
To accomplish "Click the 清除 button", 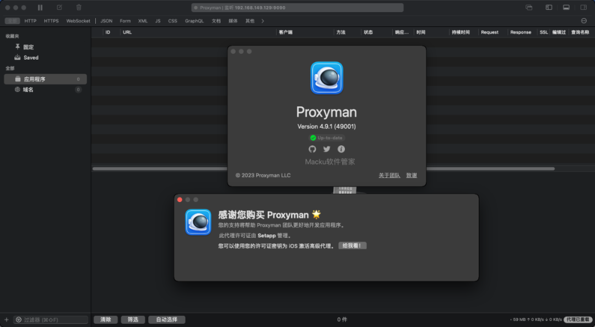I will pos(105,320).
